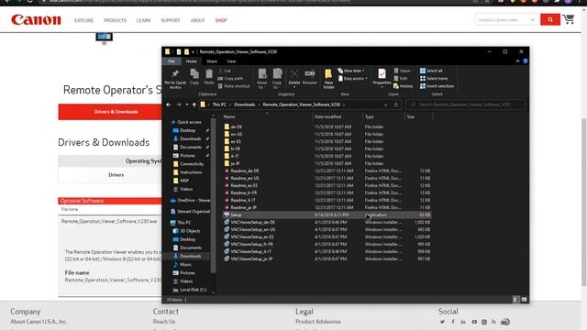
Task: Click the About Canon U.S.A., Inc. link
Action: [x=39, y=322]
